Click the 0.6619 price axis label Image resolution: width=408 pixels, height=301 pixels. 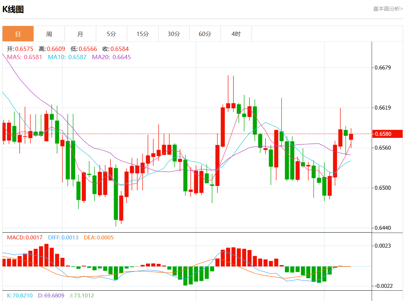[383, 108]
